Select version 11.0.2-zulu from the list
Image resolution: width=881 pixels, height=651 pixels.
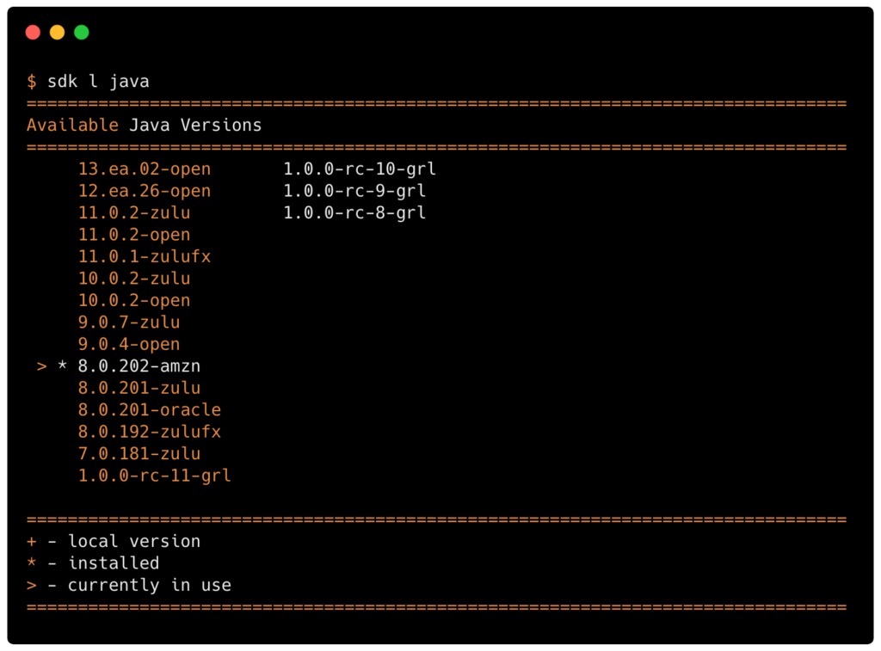[x=133, y=212]
